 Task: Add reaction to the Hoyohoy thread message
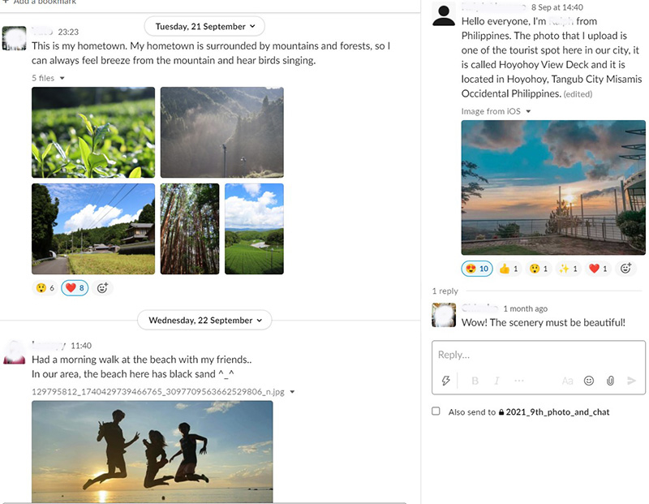[x=625, y=269]
